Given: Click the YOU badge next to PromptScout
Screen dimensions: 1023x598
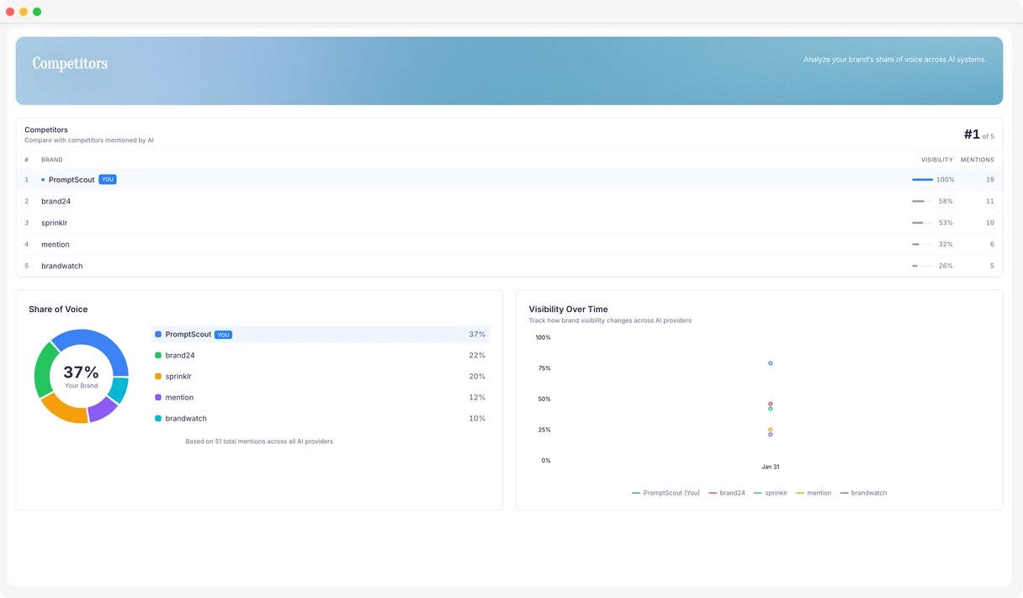Looking at the screenshot, I should point(107,179).
